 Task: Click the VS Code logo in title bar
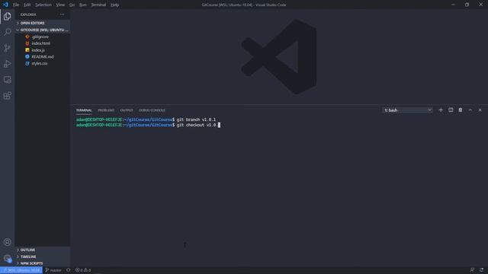click(x=5, y=5)
